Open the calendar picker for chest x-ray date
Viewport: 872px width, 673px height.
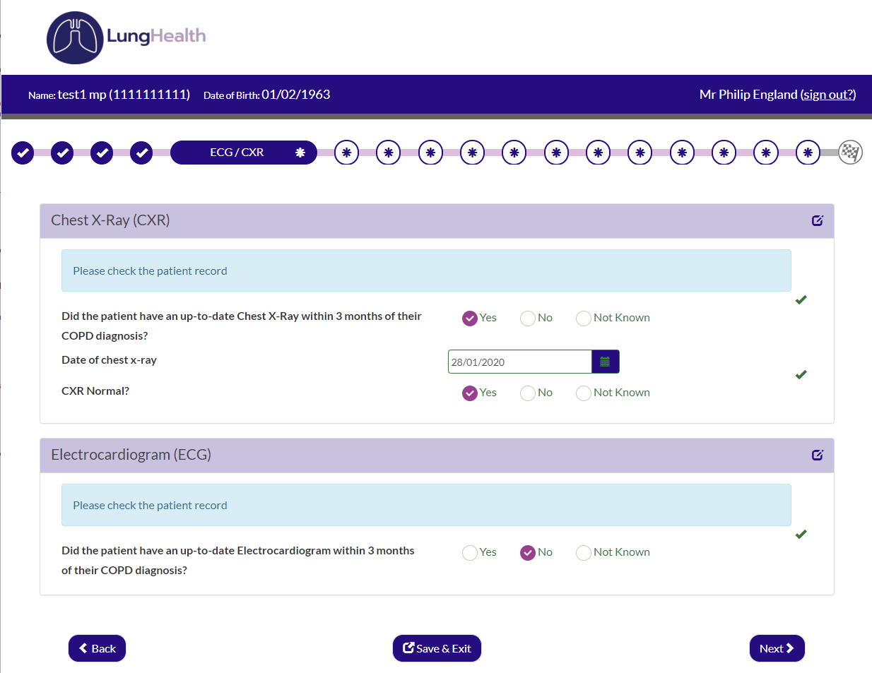[x=605, y=362]
